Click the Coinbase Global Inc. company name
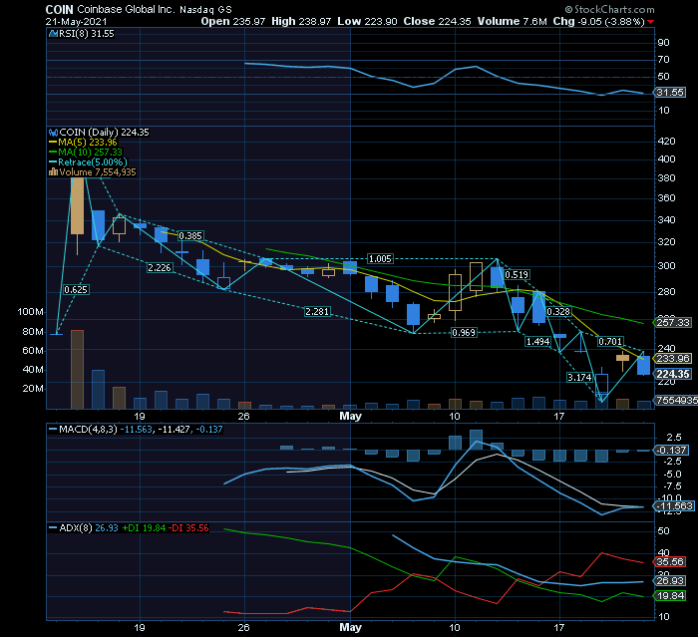 [126, 9]
